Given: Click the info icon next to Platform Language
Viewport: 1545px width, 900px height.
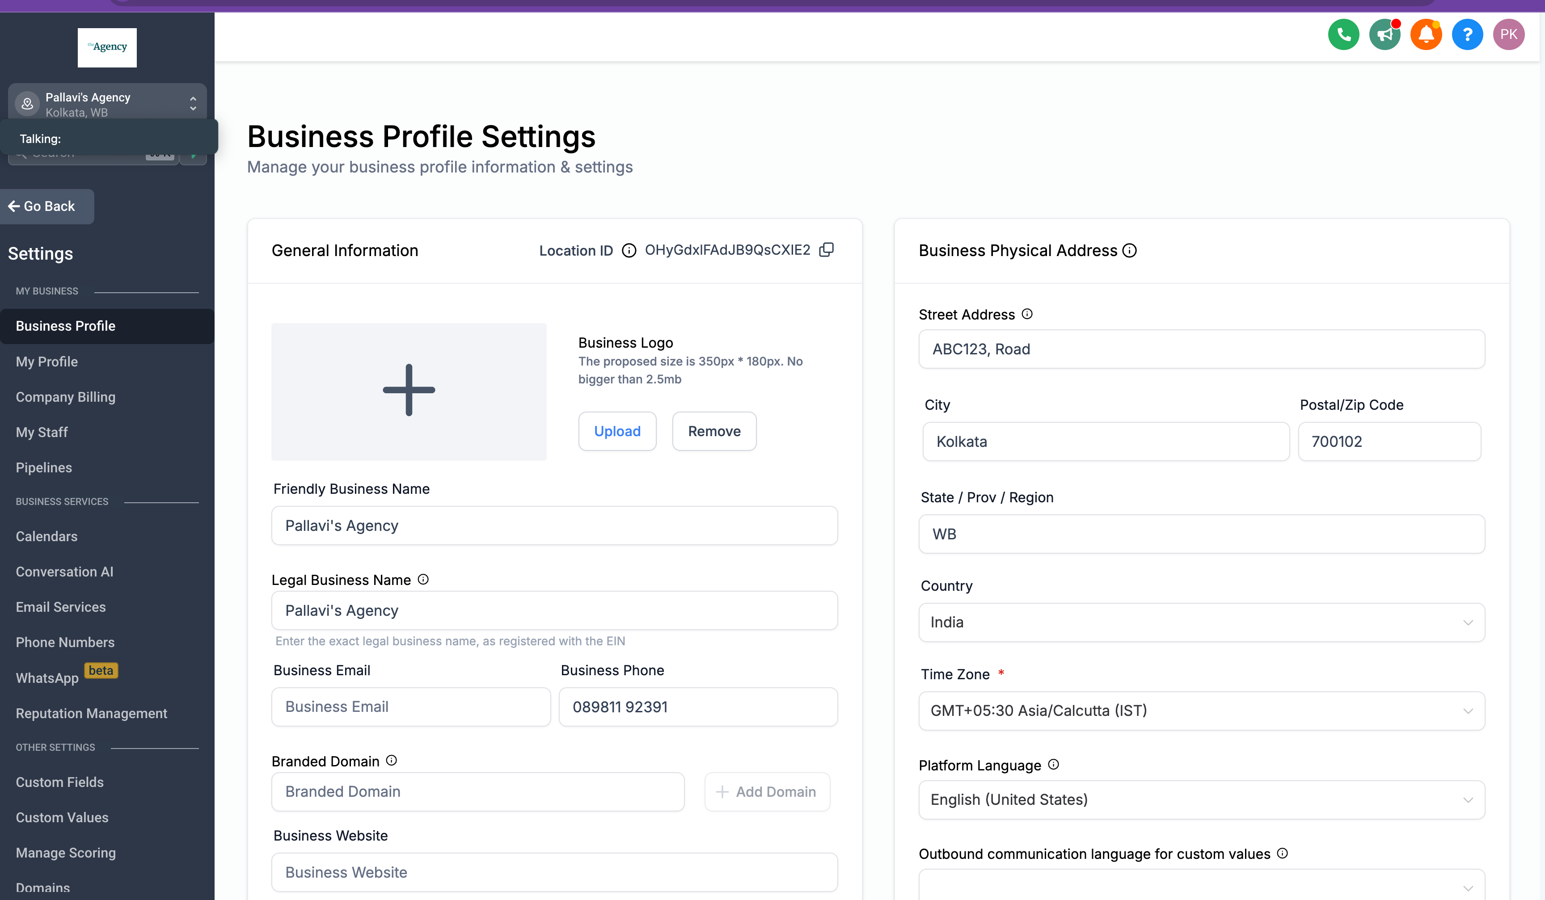Looking at the screenshot, I should pyautogui.click(x=1053, y=765).
